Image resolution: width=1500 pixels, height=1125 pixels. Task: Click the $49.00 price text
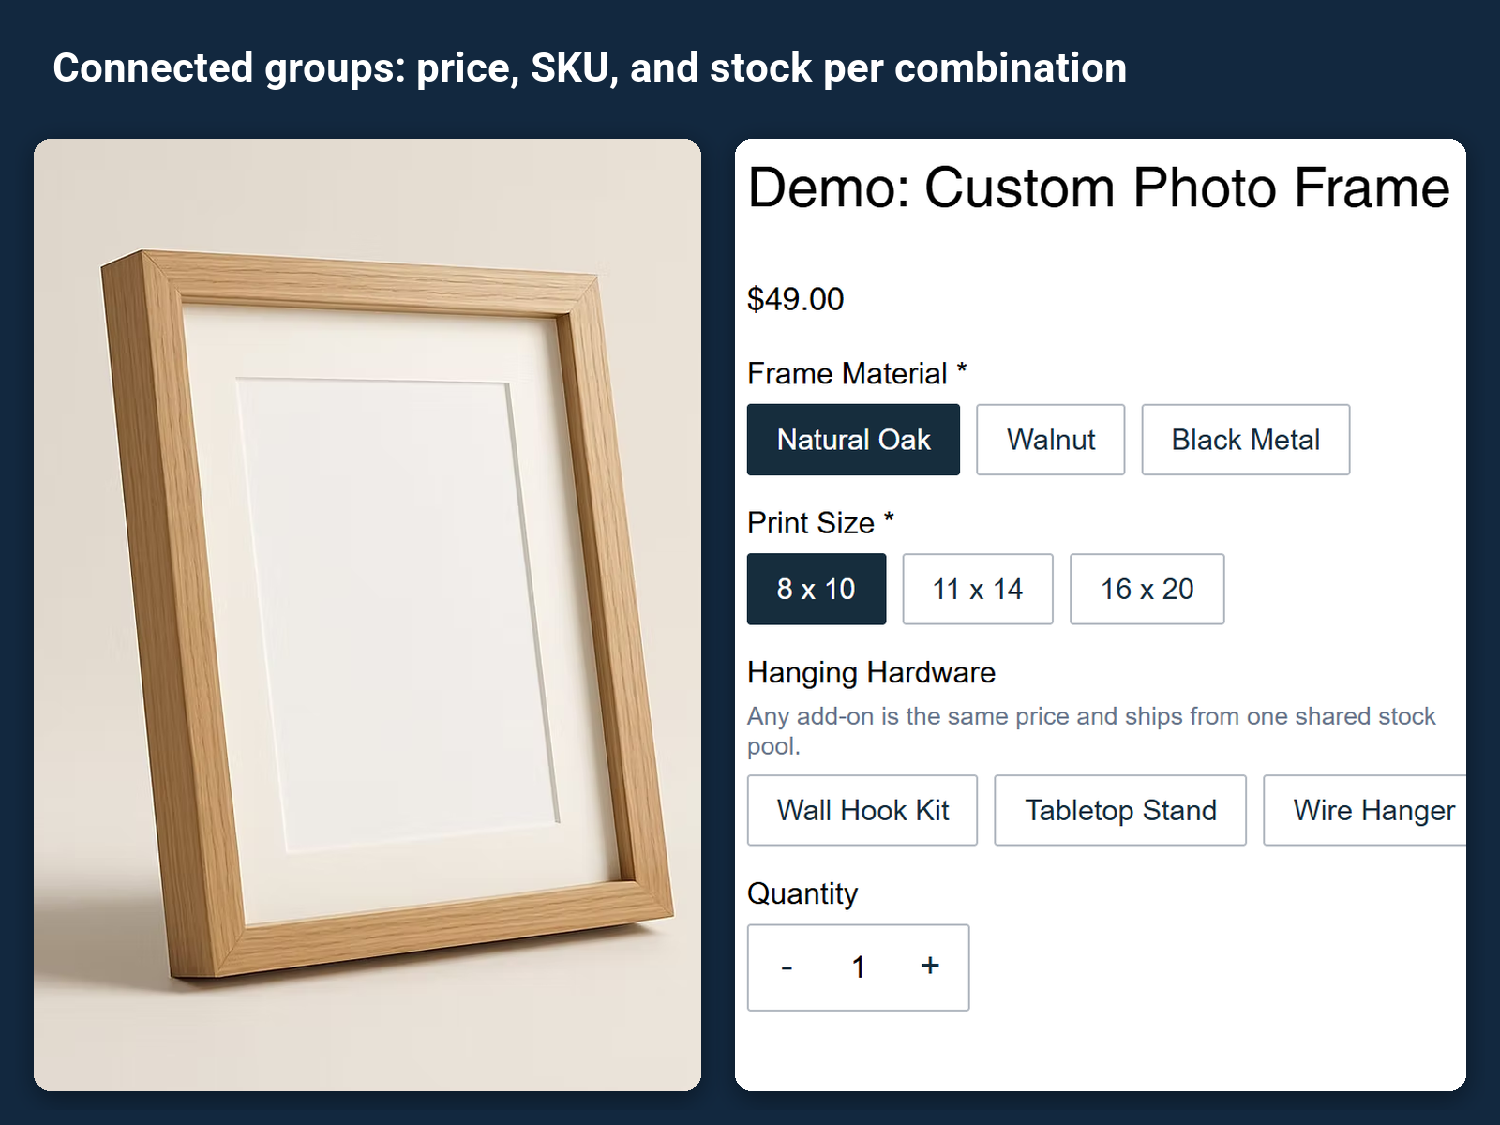795,299
